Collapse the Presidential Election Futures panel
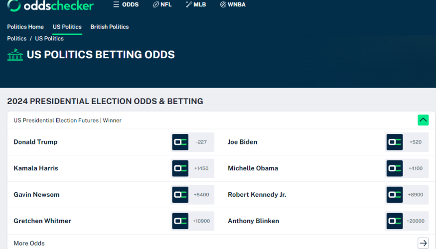Viewport: 436px width, 249px height. pyautogui.click(x=423, y=120)
